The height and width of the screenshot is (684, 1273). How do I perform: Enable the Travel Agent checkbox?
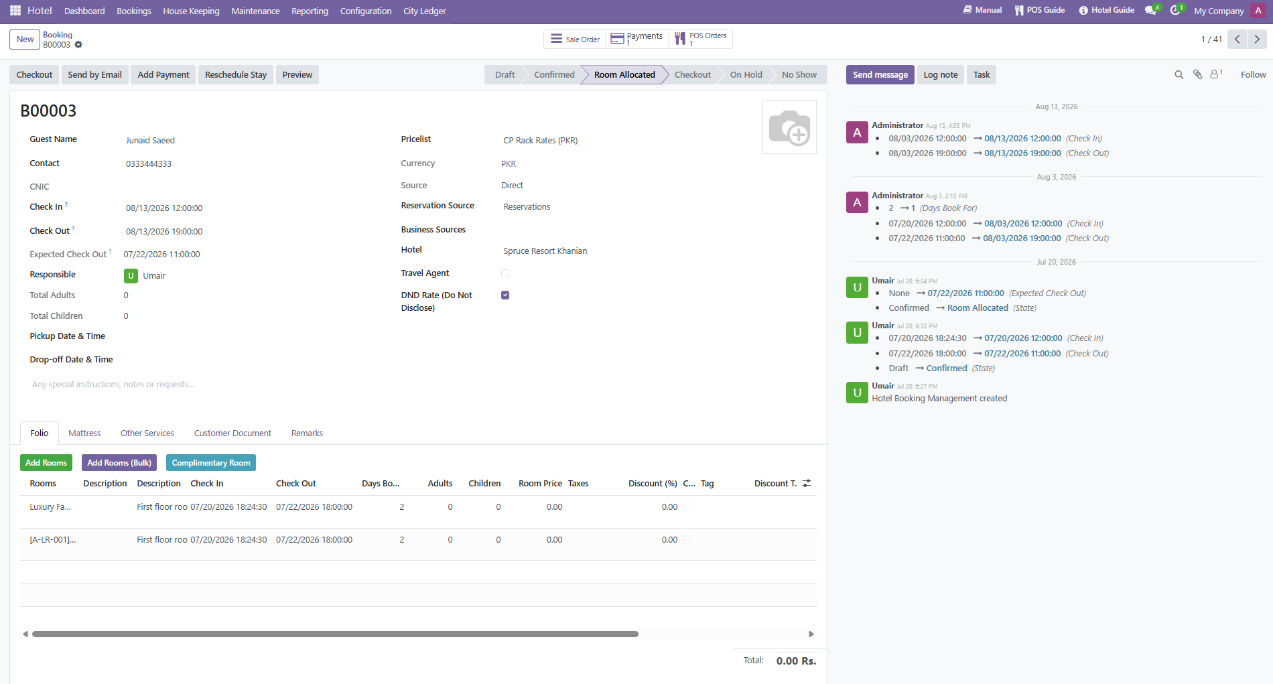pos(505,273)
